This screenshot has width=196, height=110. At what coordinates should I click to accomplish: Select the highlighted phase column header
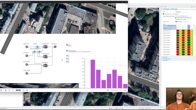click(189, 27)
